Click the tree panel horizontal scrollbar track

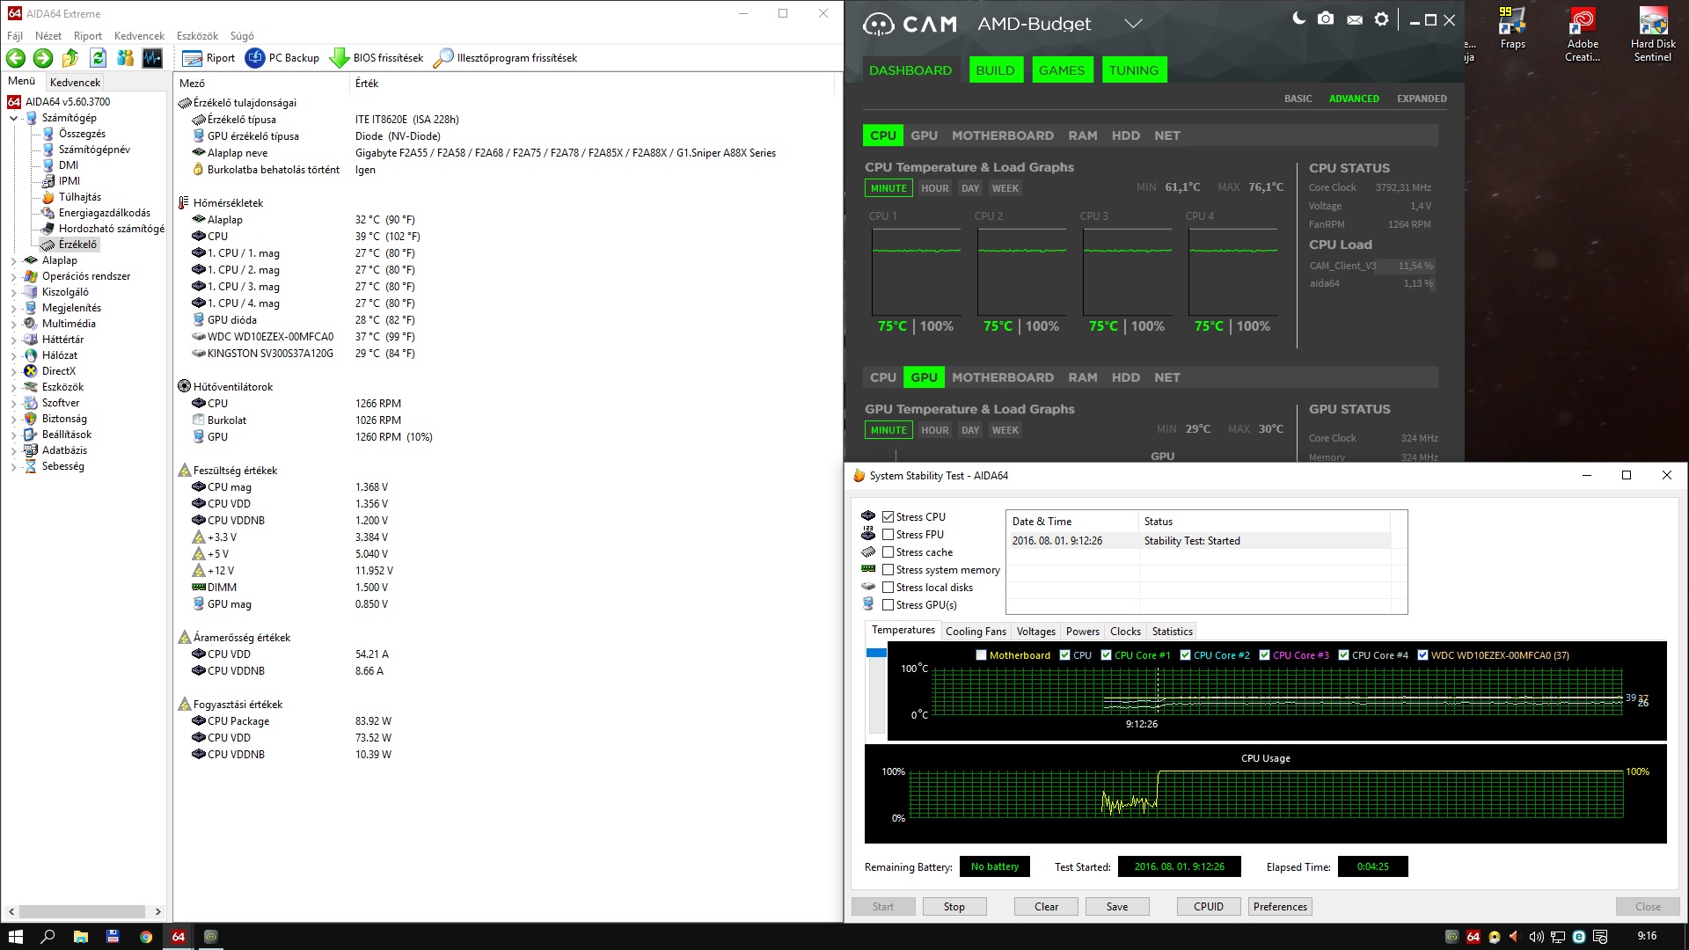(x=83, y=911)
